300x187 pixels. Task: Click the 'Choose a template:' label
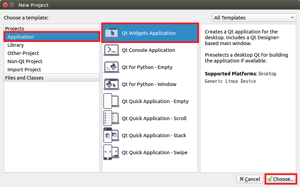coord(26,18)
